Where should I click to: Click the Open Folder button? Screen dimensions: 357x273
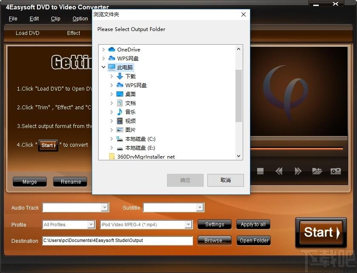pyautogui.click(x=254, y=240)
